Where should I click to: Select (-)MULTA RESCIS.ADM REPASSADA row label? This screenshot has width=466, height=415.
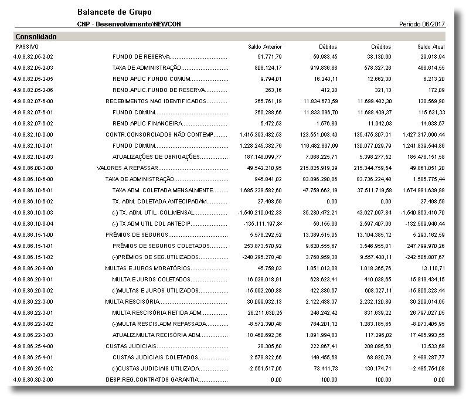coord(159,324)
